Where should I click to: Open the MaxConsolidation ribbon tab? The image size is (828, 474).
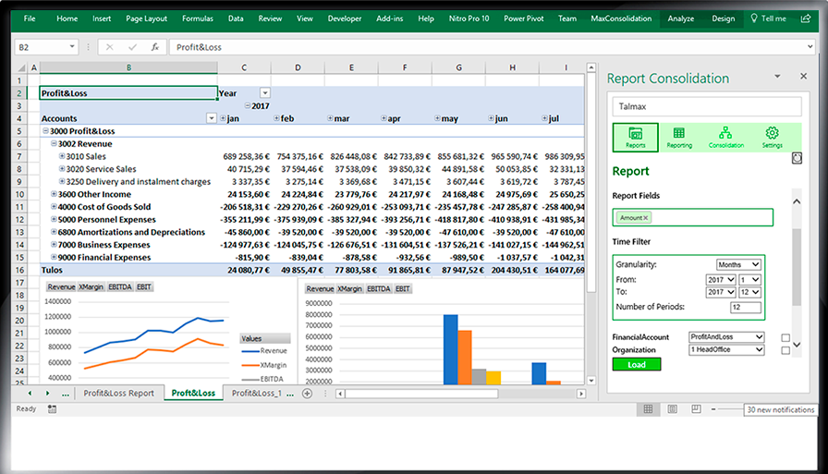click(x=621, y=18)
